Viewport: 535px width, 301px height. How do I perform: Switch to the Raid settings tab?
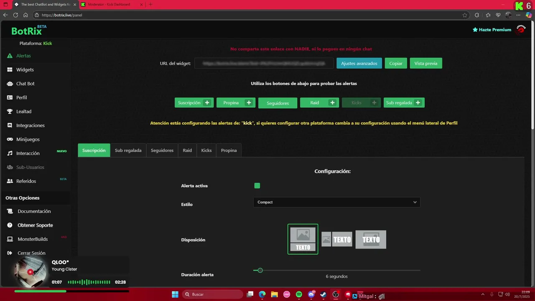(x=187, y=150)
